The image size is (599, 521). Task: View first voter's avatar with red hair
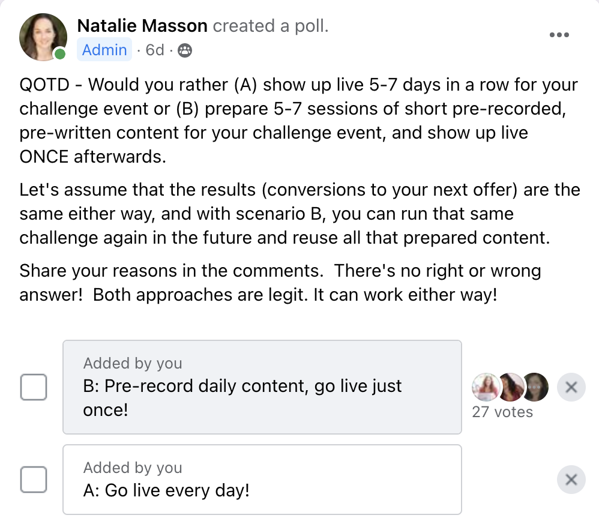pos(486,387)
